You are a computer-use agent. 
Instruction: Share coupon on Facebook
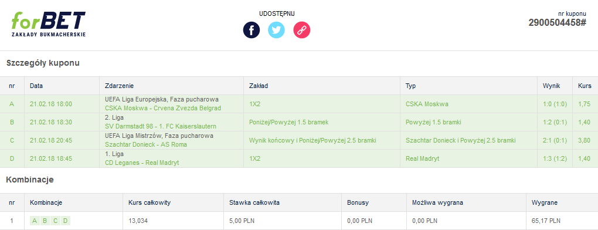tap(252, 30)
